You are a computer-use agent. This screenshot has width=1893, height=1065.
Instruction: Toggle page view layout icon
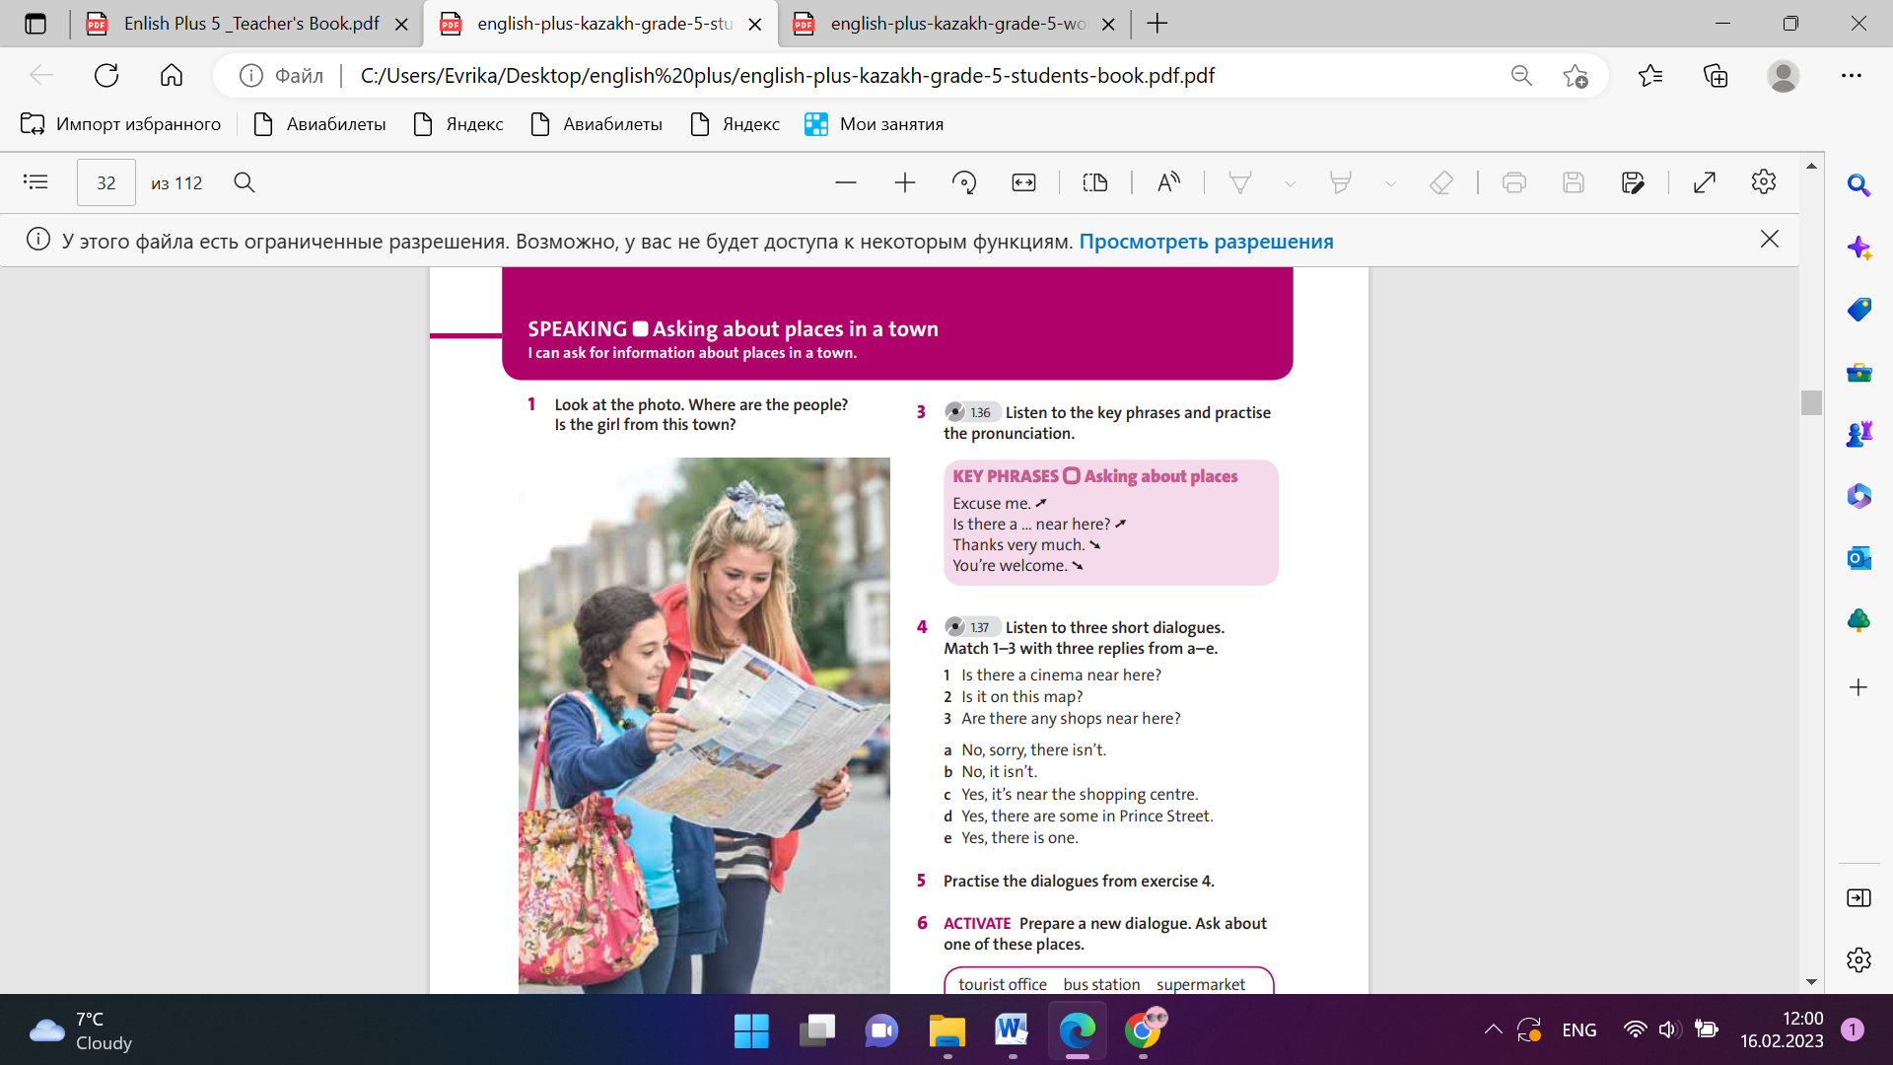1094,182
